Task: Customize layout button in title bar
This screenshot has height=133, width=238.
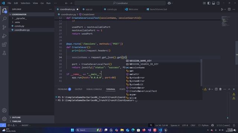Action: click(x=204, y=3)
